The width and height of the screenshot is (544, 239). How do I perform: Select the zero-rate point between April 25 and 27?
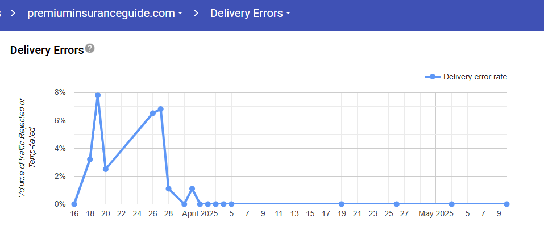tap(396, 204)
